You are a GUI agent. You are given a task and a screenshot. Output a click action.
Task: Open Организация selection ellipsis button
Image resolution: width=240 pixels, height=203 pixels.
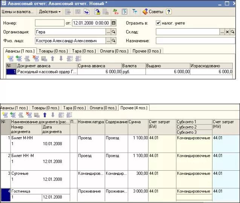point(108,32)
